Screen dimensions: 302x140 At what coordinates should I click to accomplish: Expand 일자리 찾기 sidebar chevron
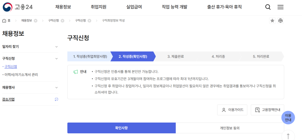[56, 47]
